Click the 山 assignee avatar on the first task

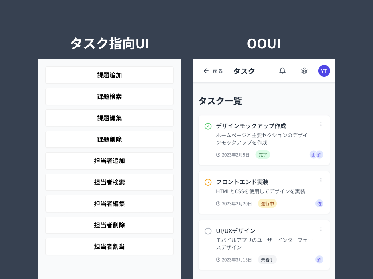(x=313, y=155)
